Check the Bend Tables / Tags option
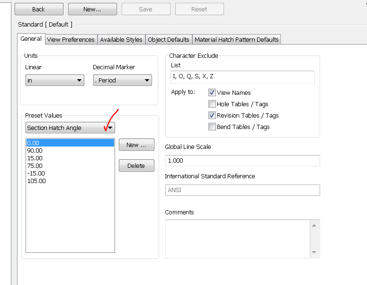Screen dimensions: 367x285 point(212,127)
